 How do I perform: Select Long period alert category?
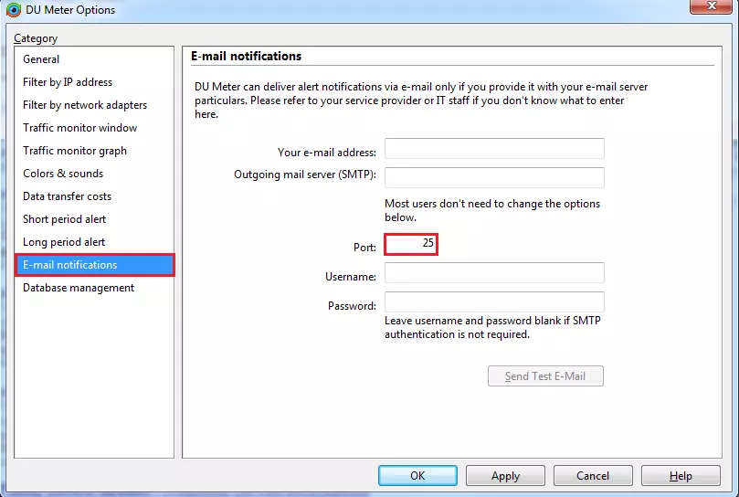click(x=94, y=242)
